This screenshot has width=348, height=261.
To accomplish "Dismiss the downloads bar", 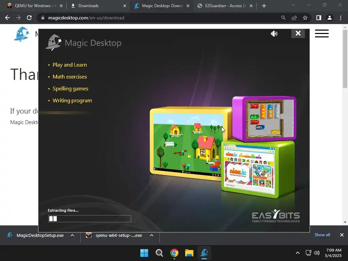I will [x=342, y=235].
